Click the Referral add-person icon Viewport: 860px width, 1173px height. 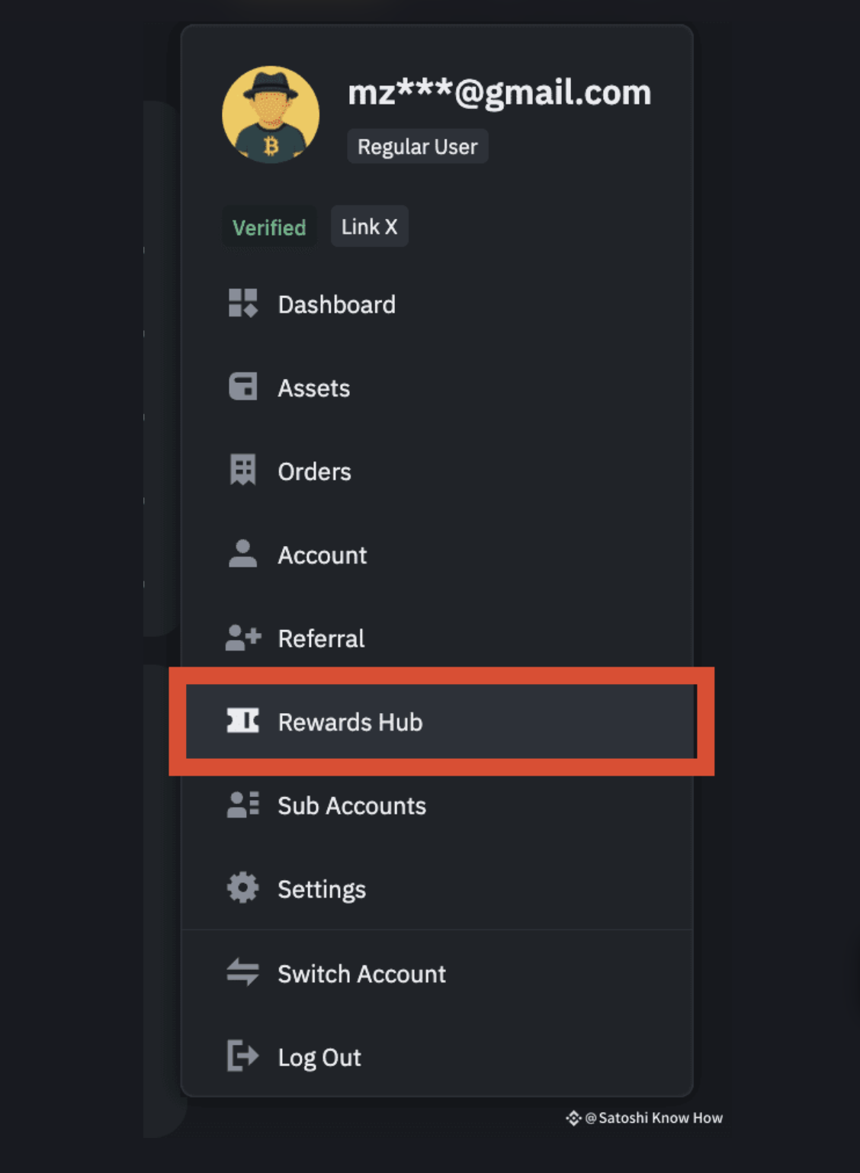pos(243,638)
